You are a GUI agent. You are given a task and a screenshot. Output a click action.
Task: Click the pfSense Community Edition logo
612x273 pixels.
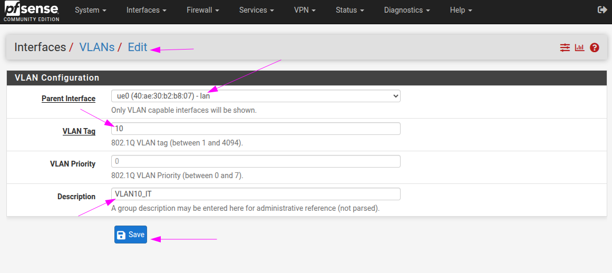(x=31, y=11)
